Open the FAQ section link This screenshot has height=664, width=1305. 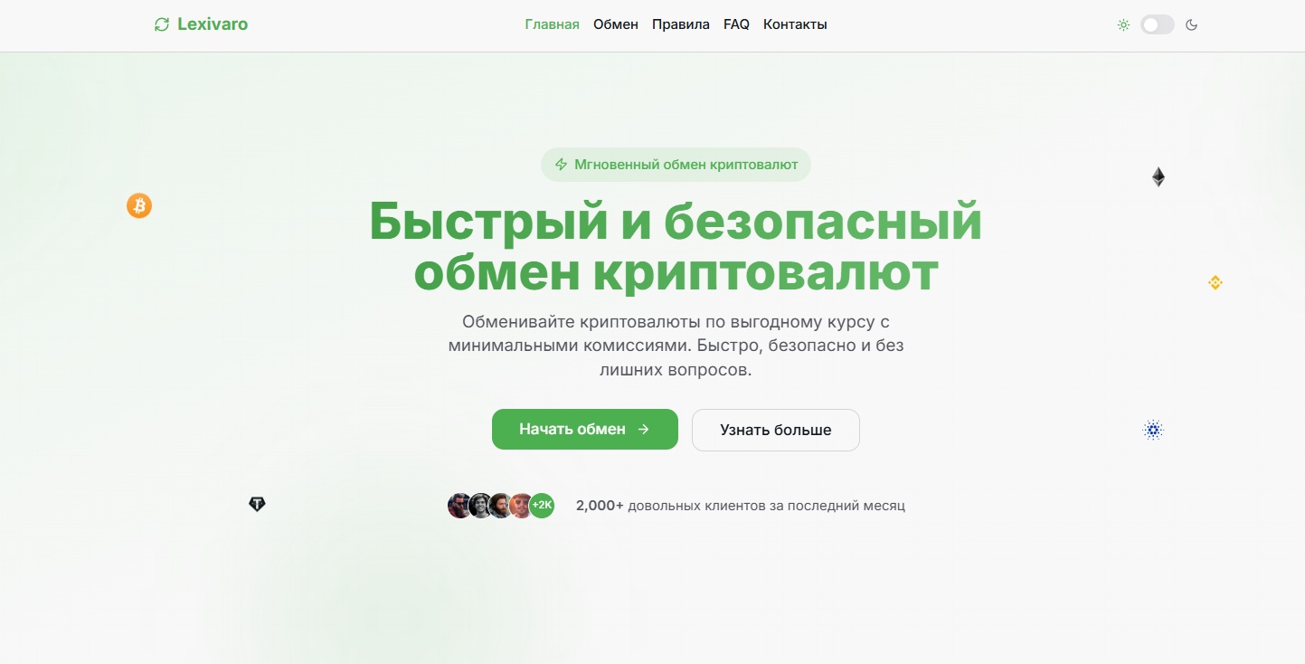pyautogui.click(x=736, y=24)
